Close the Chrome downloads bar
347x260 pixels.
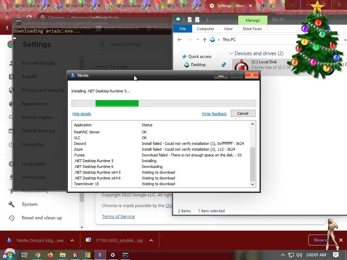tap(341, 240)
